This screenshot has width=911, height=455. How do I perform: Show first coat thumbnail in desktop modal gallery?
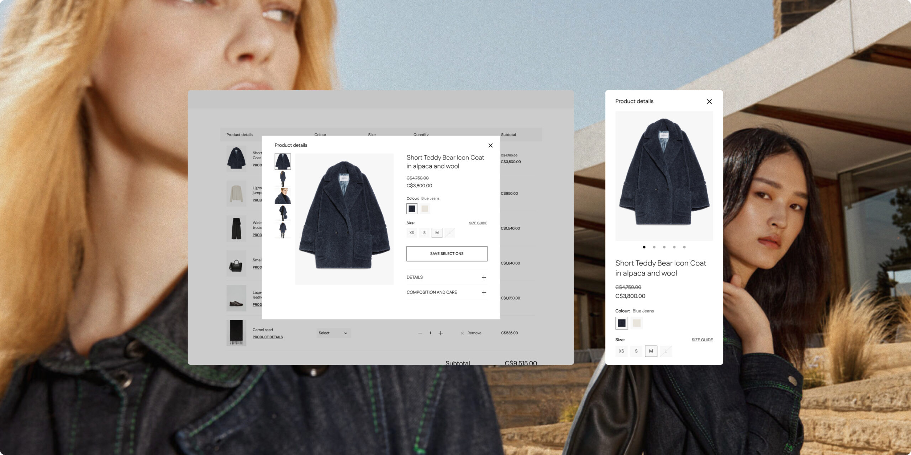[x=283, y=161]
